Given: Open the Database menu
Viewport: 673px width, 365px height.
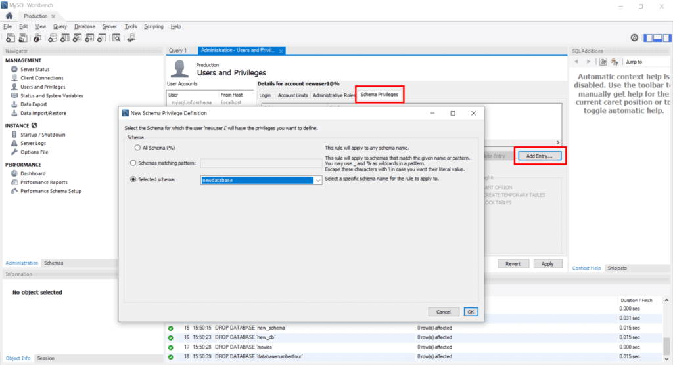Looking at the screenshot, I should click(85, 27).
